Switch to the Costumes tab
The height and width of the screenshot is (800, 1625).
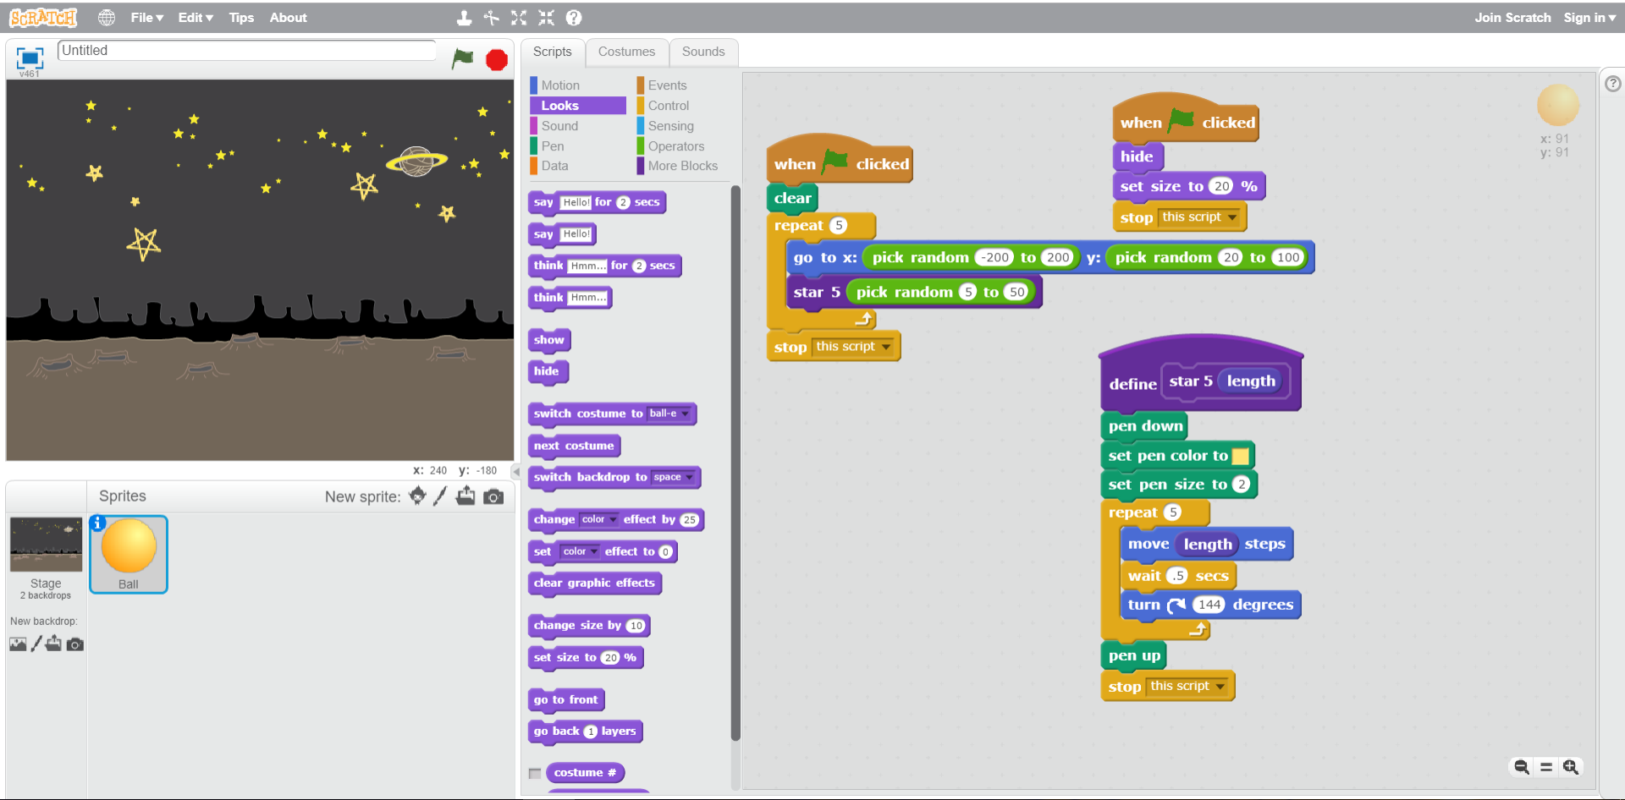(x=626, y=52)
